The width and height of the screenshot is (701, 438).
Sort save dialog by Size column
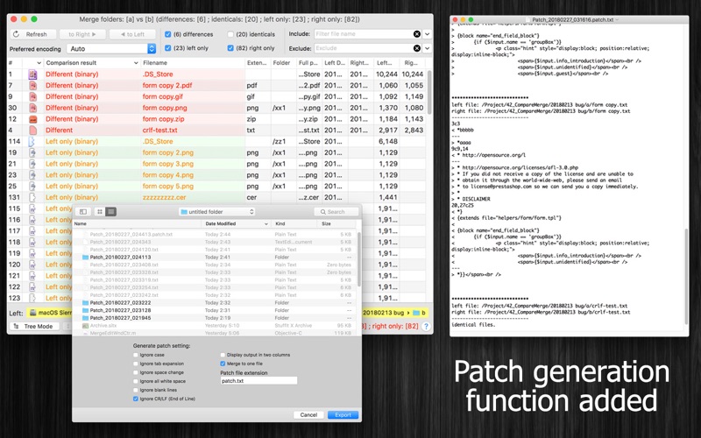pyautogui.click(x=336, y=223)
